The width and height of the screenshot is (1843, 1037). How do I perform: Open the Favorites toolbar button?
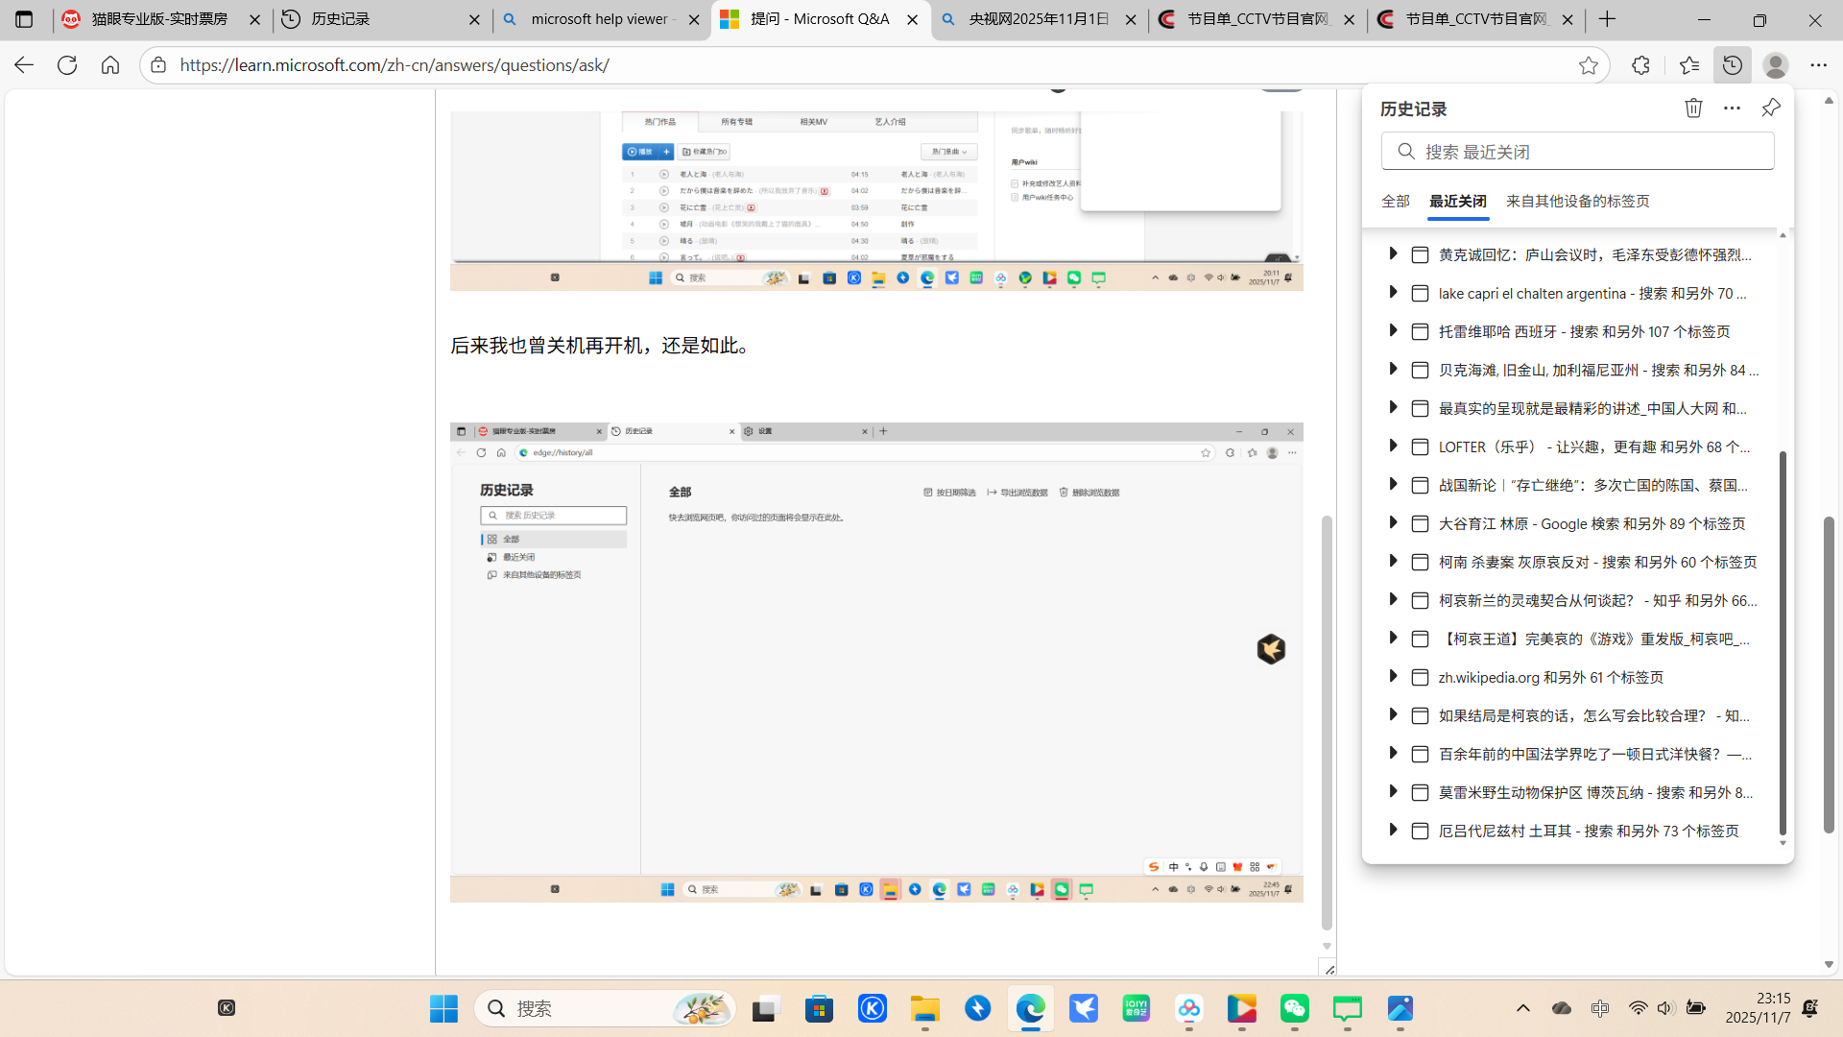[x=1688, y=65]
